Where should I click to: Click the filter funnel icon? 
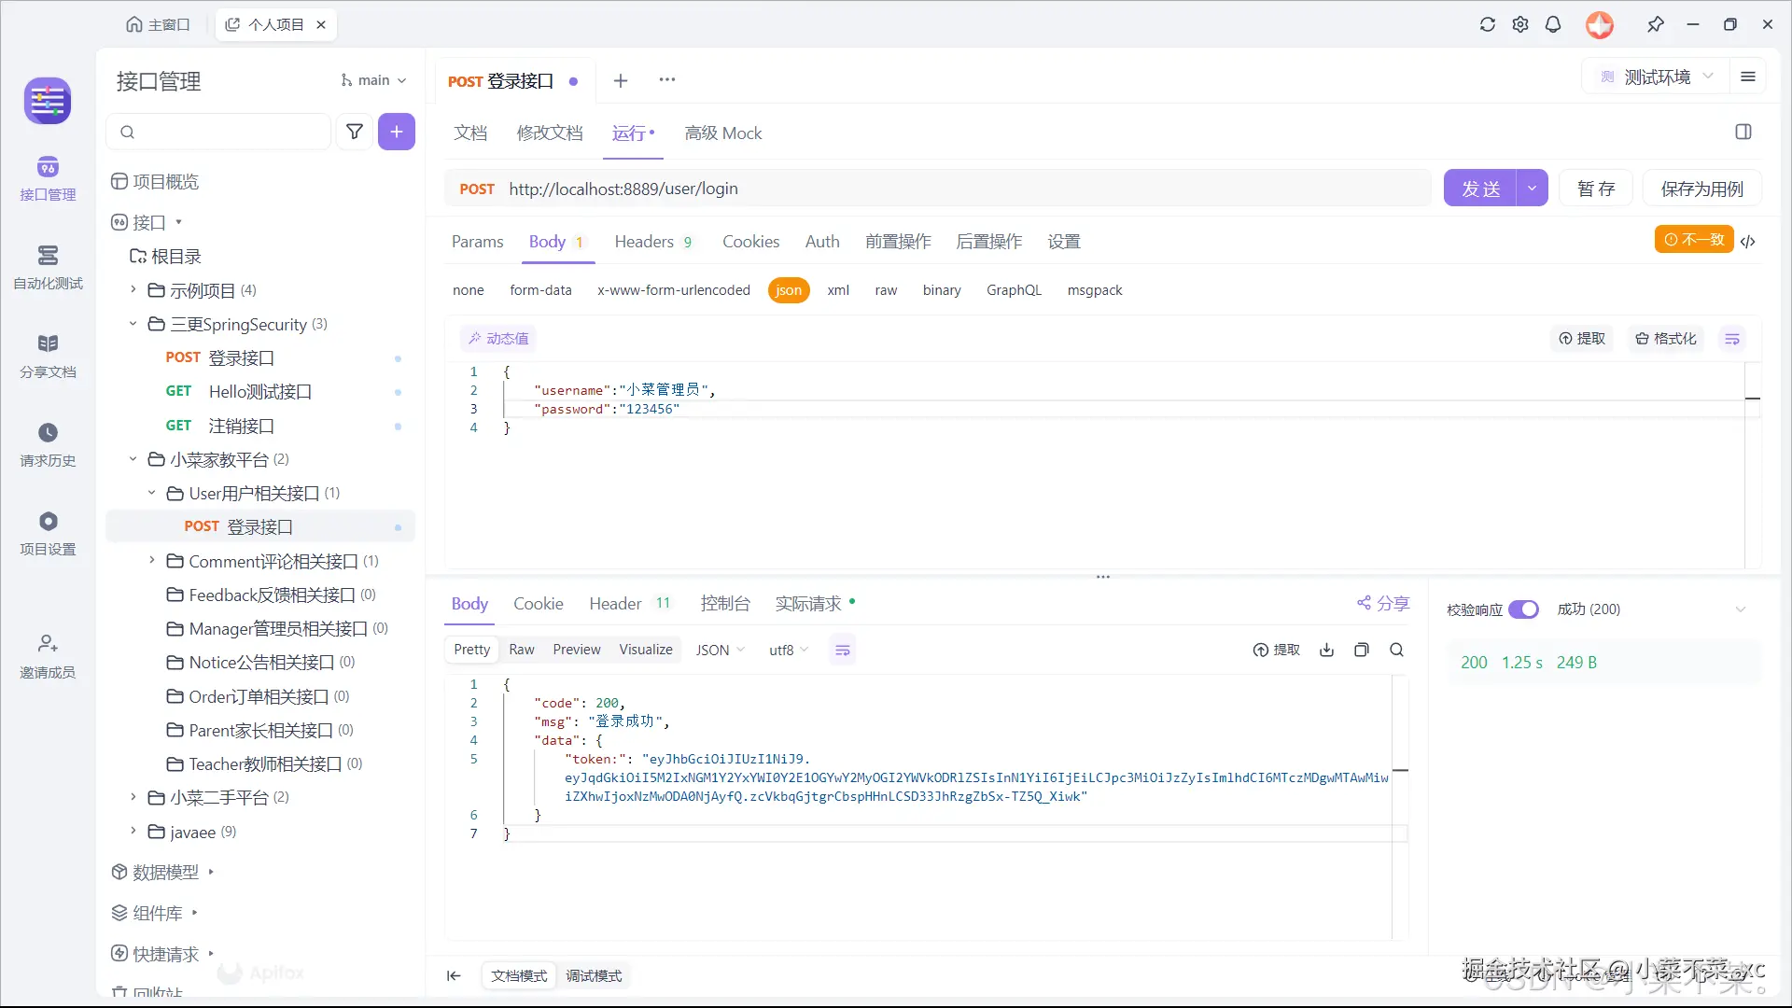pyautogui.click(x=355, y=133)
